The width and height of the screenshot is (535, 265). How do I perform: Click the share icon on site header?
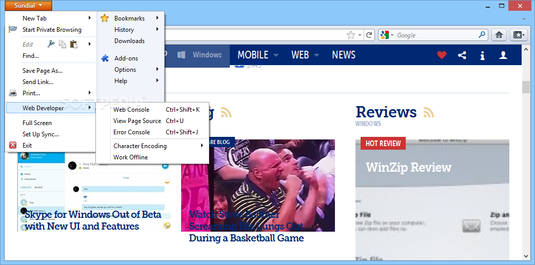[x=462, y=55]
